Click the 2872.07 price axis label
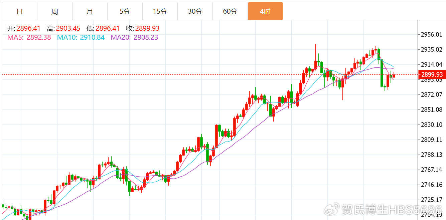 (x=432, y=95)
